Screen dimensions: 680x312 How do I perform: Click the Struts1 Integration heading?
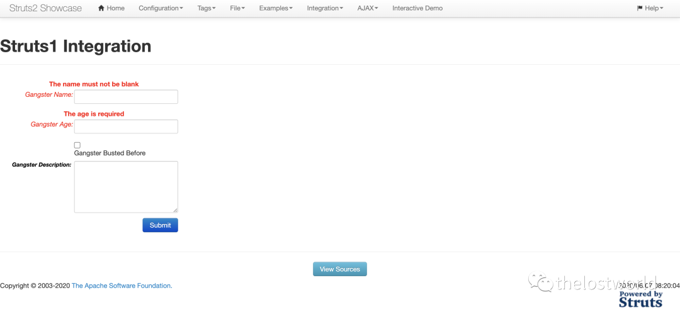pyautogui.click(x=76, y=46)
